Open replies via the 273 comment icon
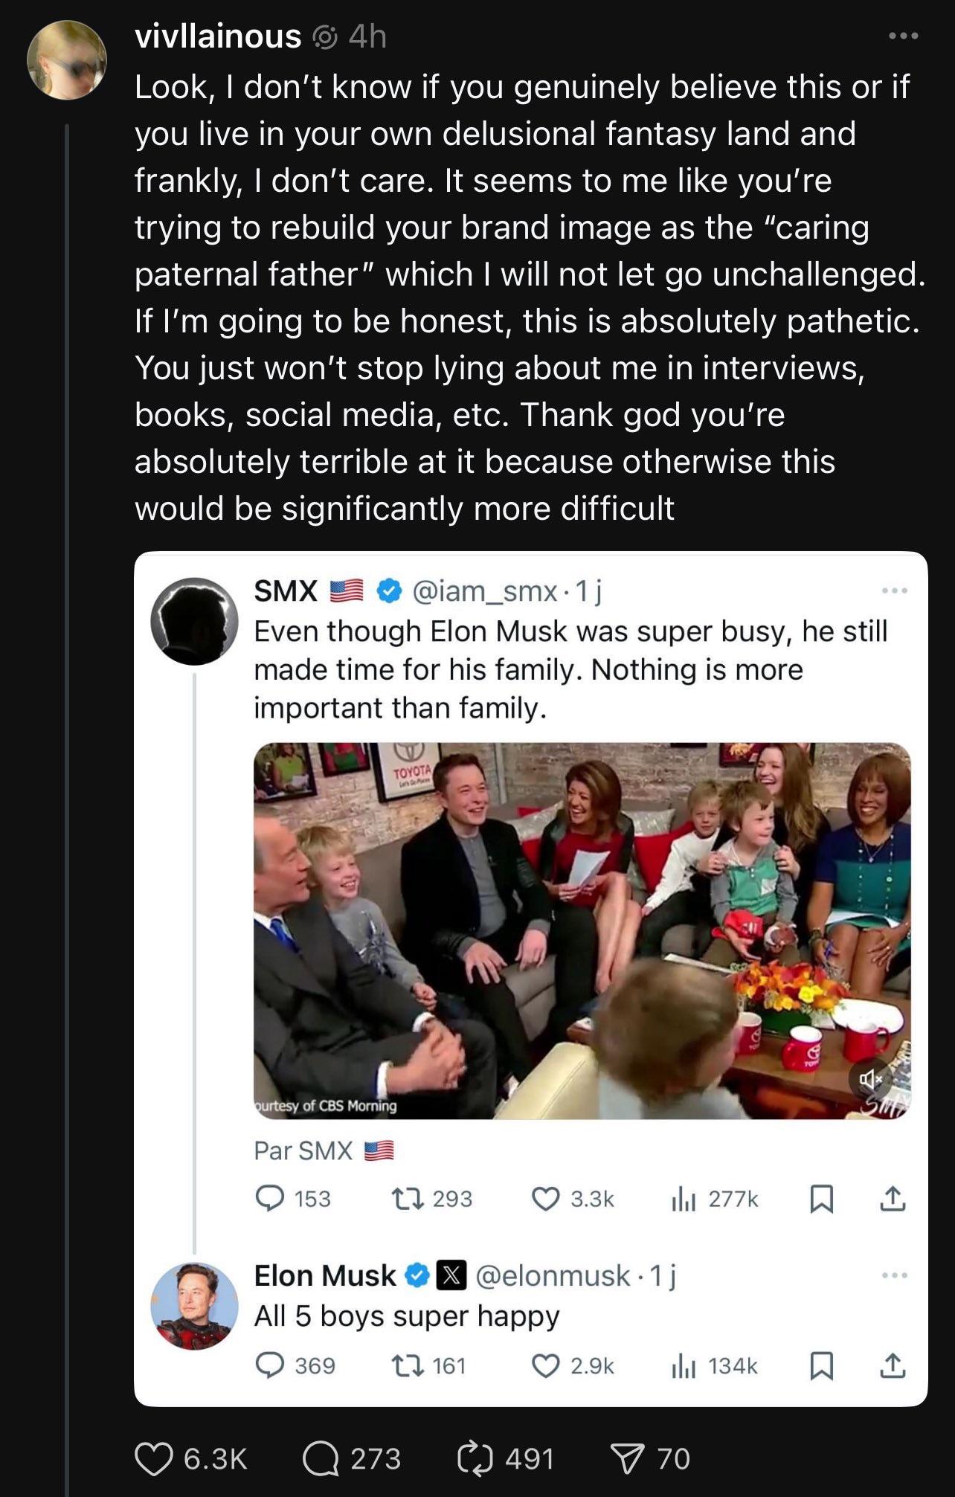 [321, 1458]
